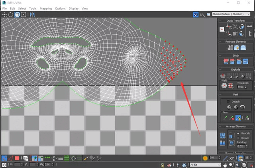Screen dimensions: 255x168
Task: Click Quick Peel icon
Action: pyautogui.click(x=229, y=107)
